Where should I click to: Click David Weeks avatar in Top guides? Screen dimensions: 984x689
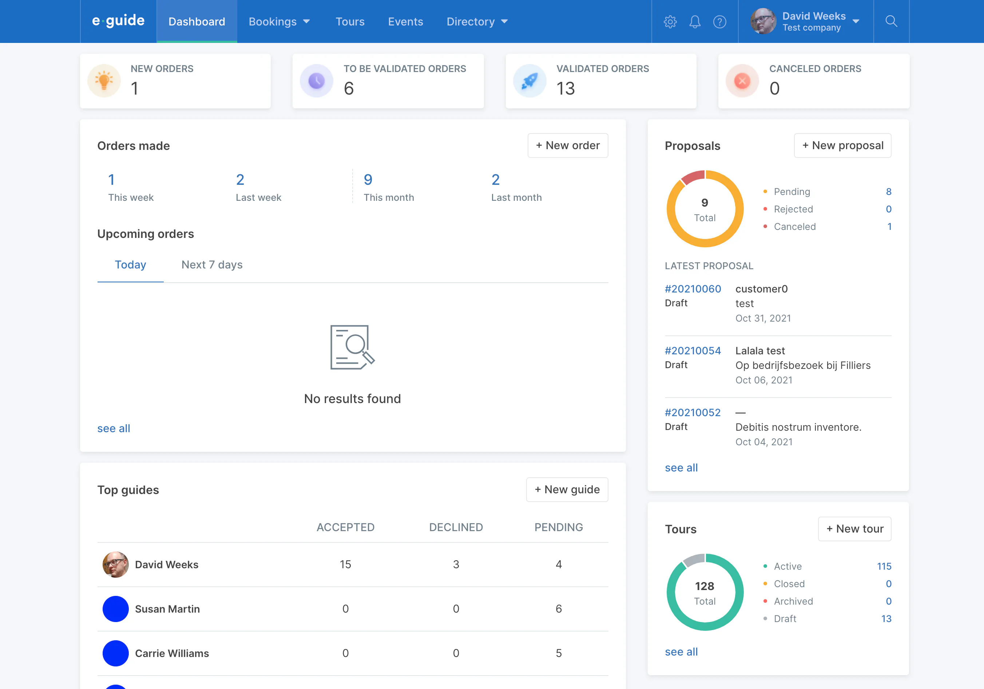(116, 564)
